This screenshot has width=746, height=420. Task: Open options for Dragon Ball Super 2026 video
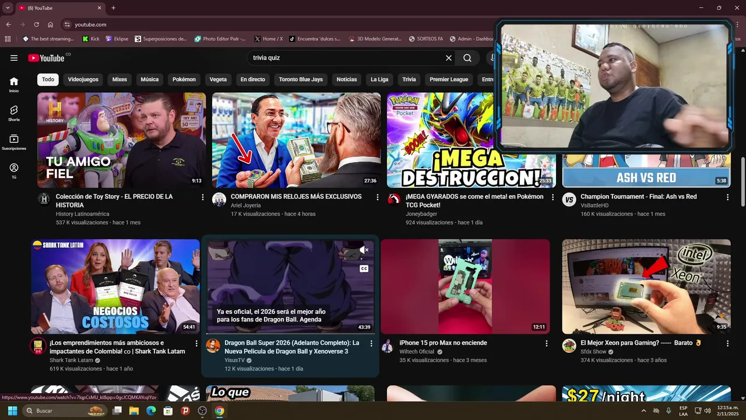click(x=371, y=343)
